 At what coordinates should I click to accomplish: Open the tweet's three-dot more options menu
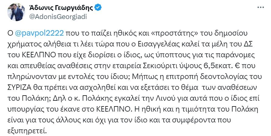coord(260,8)
